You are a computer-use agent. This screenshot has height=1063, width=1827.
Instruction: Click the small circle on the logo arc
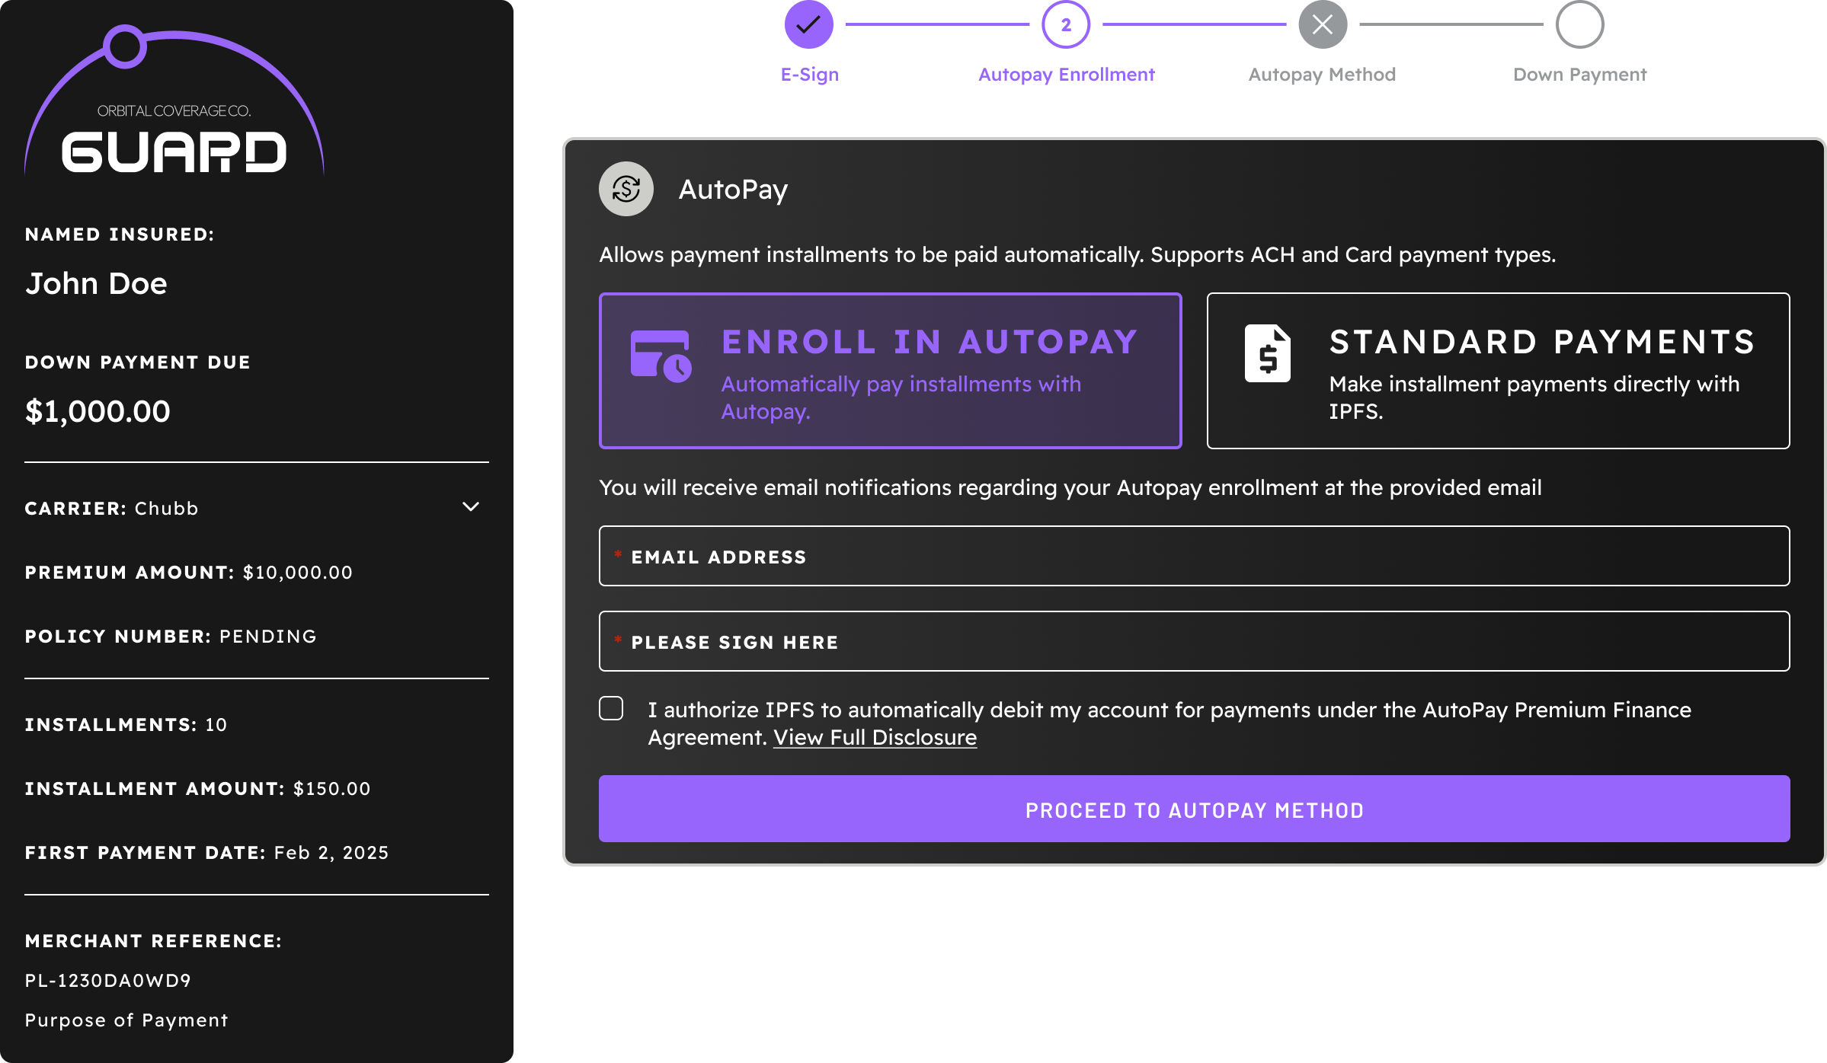point(125,46)
